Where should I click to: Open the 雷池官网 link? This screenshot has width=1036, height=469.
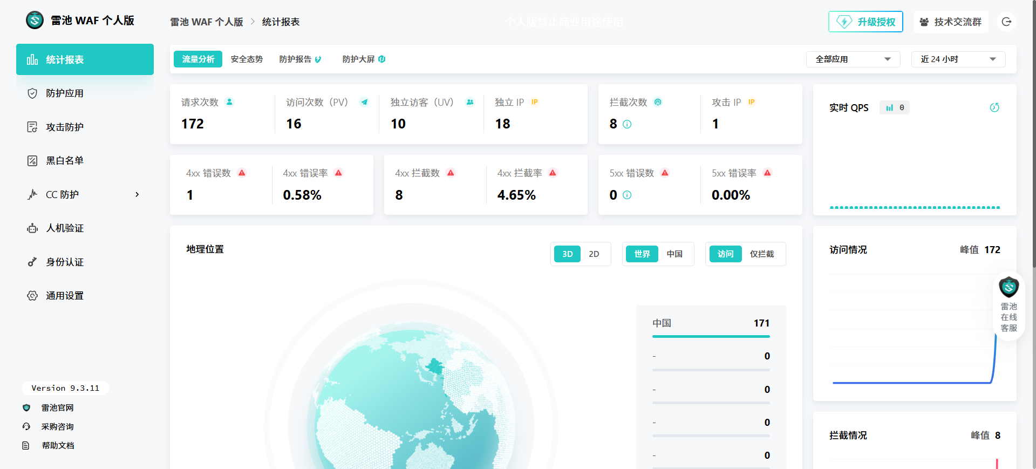[x=58, y=408]
